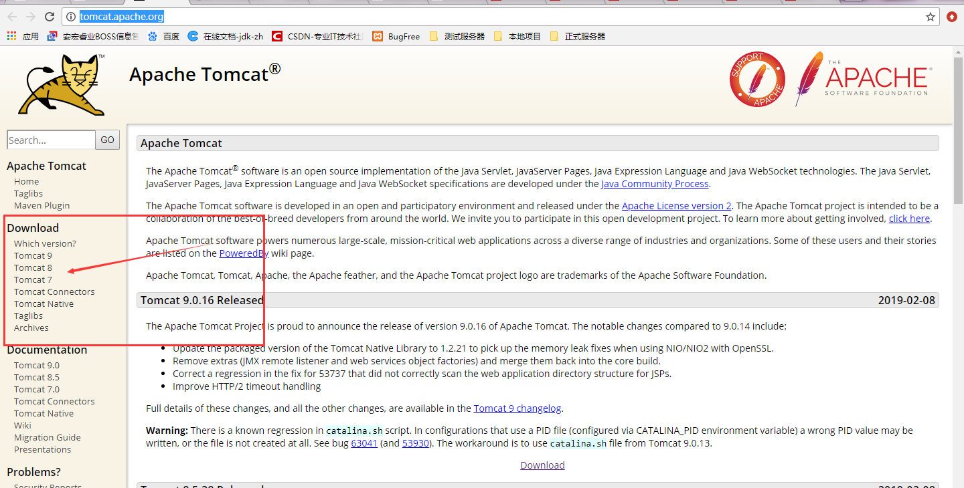Follow the Apache License version 2 link
The image size is (964, 488).
pos(677,206)
